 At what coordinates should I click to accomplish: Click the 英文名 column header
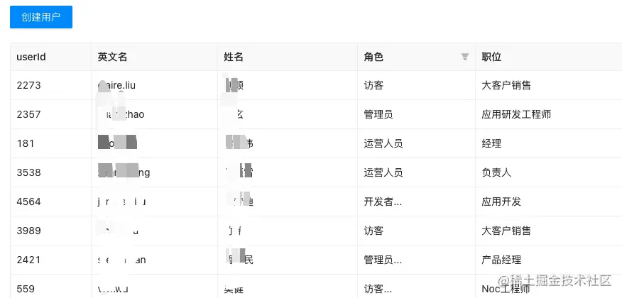pyautogui.click(x=113, y=57)
